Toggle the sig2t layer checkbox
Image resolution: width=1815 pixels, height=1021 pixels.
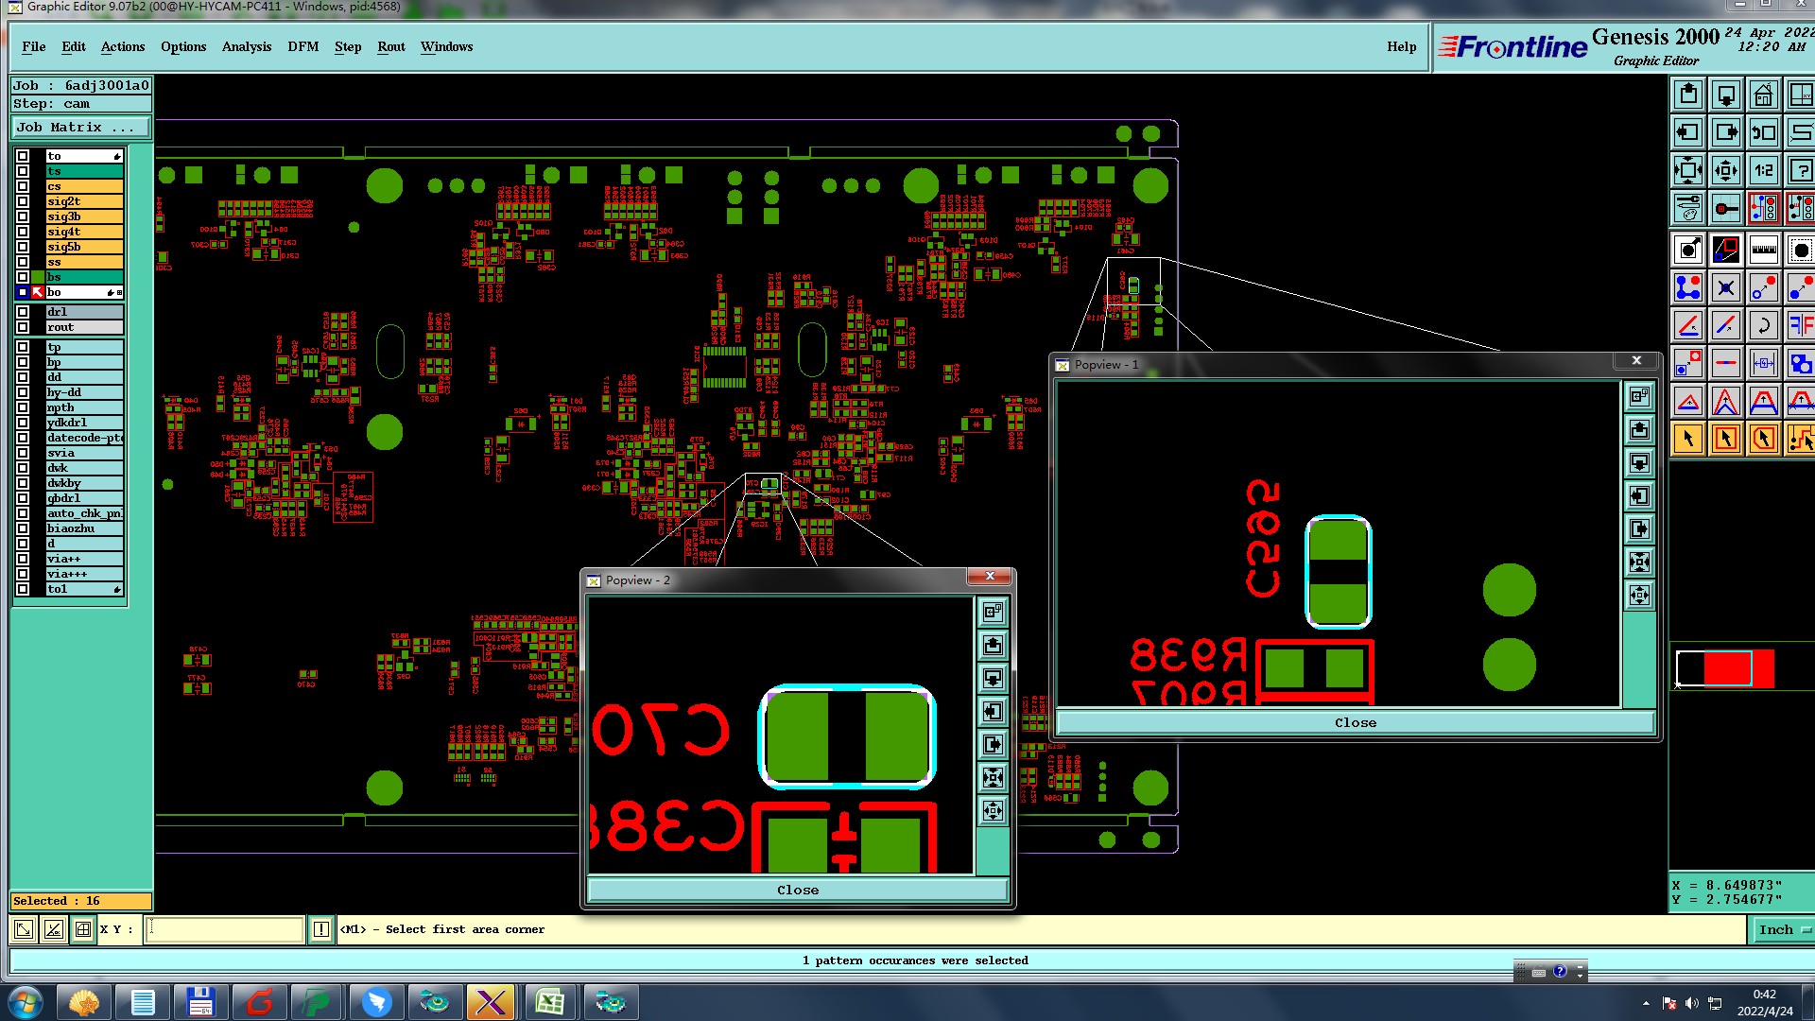point(23,201)
